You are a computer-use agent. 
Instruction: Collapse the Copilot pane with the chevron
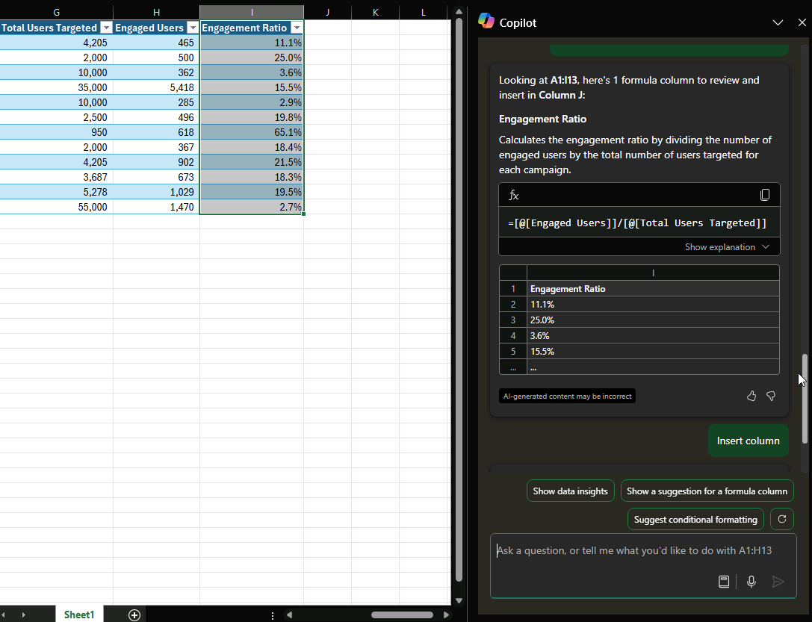(778, 22)
